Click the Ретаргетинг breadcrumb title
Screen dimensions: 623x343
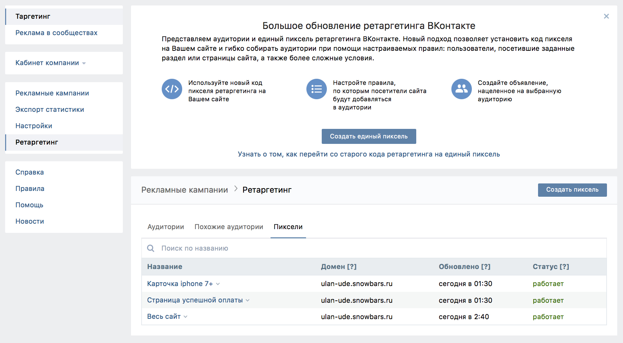[x=267, y=190]
